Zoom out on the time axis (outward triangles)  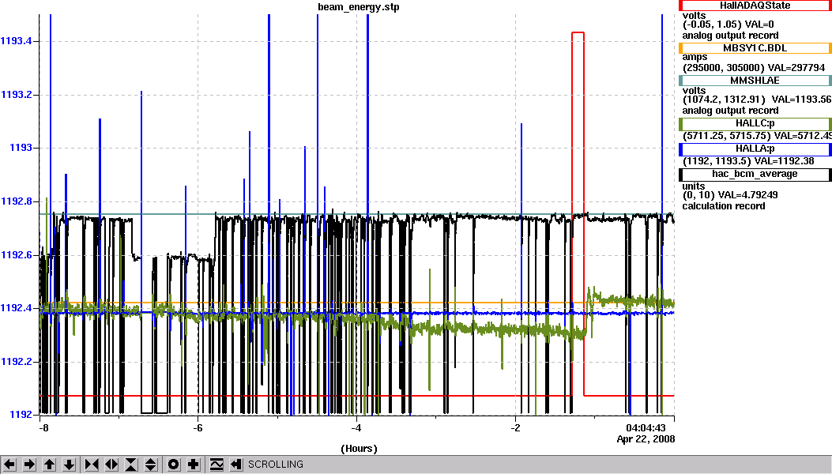(x=111, y=465)
